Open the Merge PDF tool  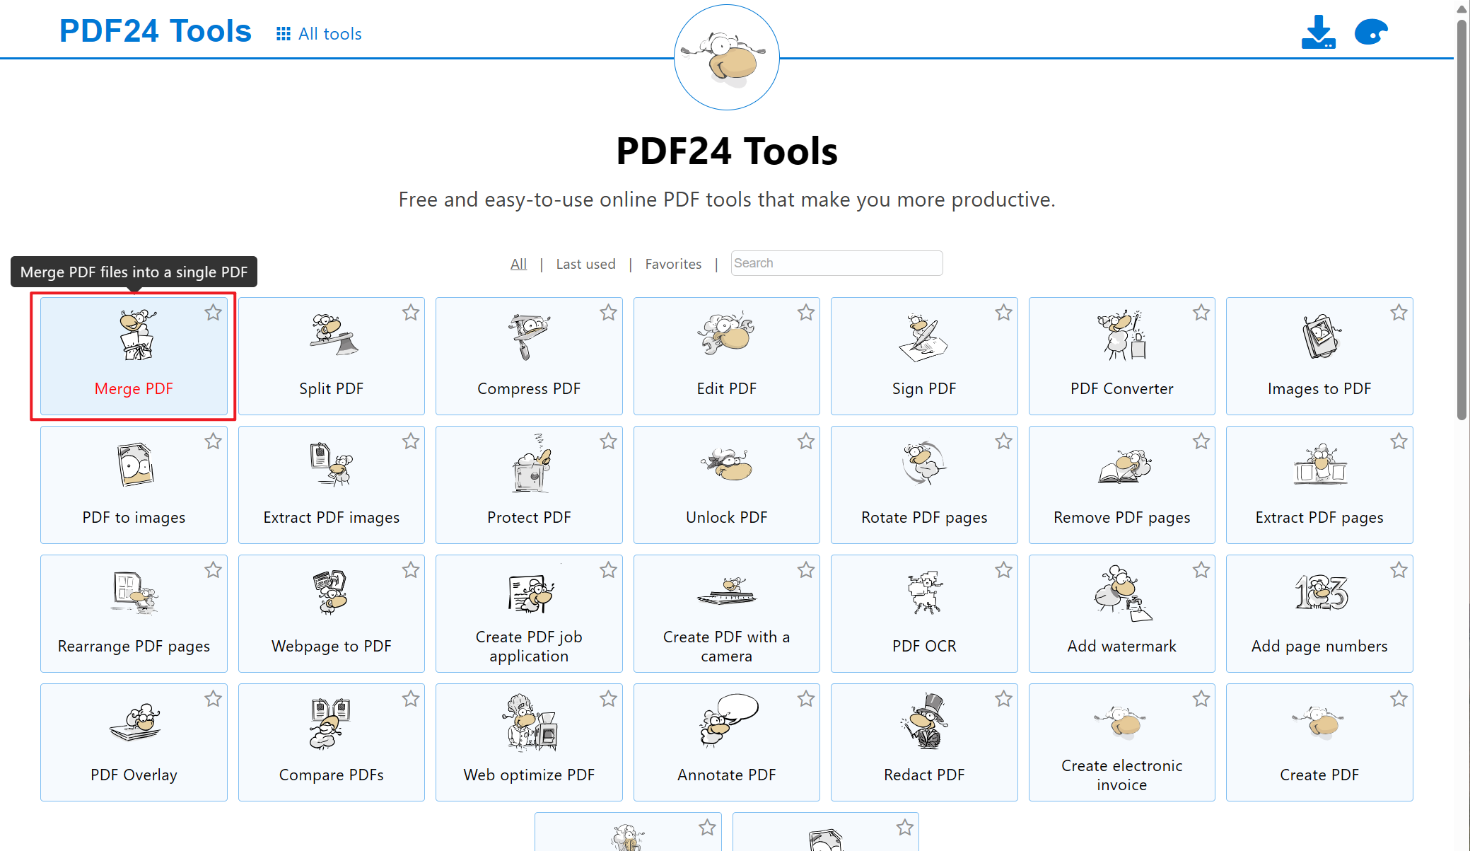point(134,356)
